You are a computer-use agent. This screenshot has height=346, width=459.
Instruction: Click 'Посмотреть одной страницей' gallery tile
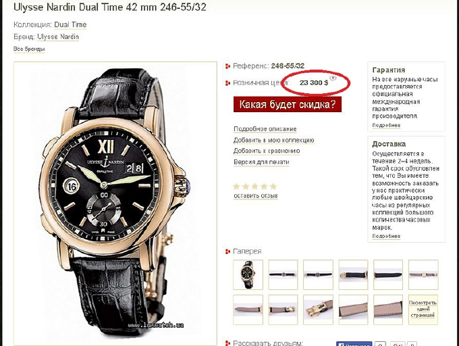point(423,310)
